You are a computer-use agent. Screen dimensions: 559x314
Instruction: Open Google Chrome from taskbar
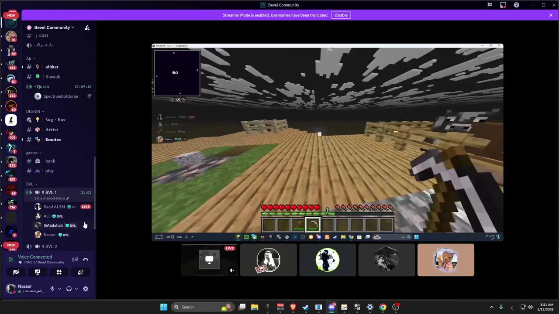pyautogui.click(x=383, y=307)
